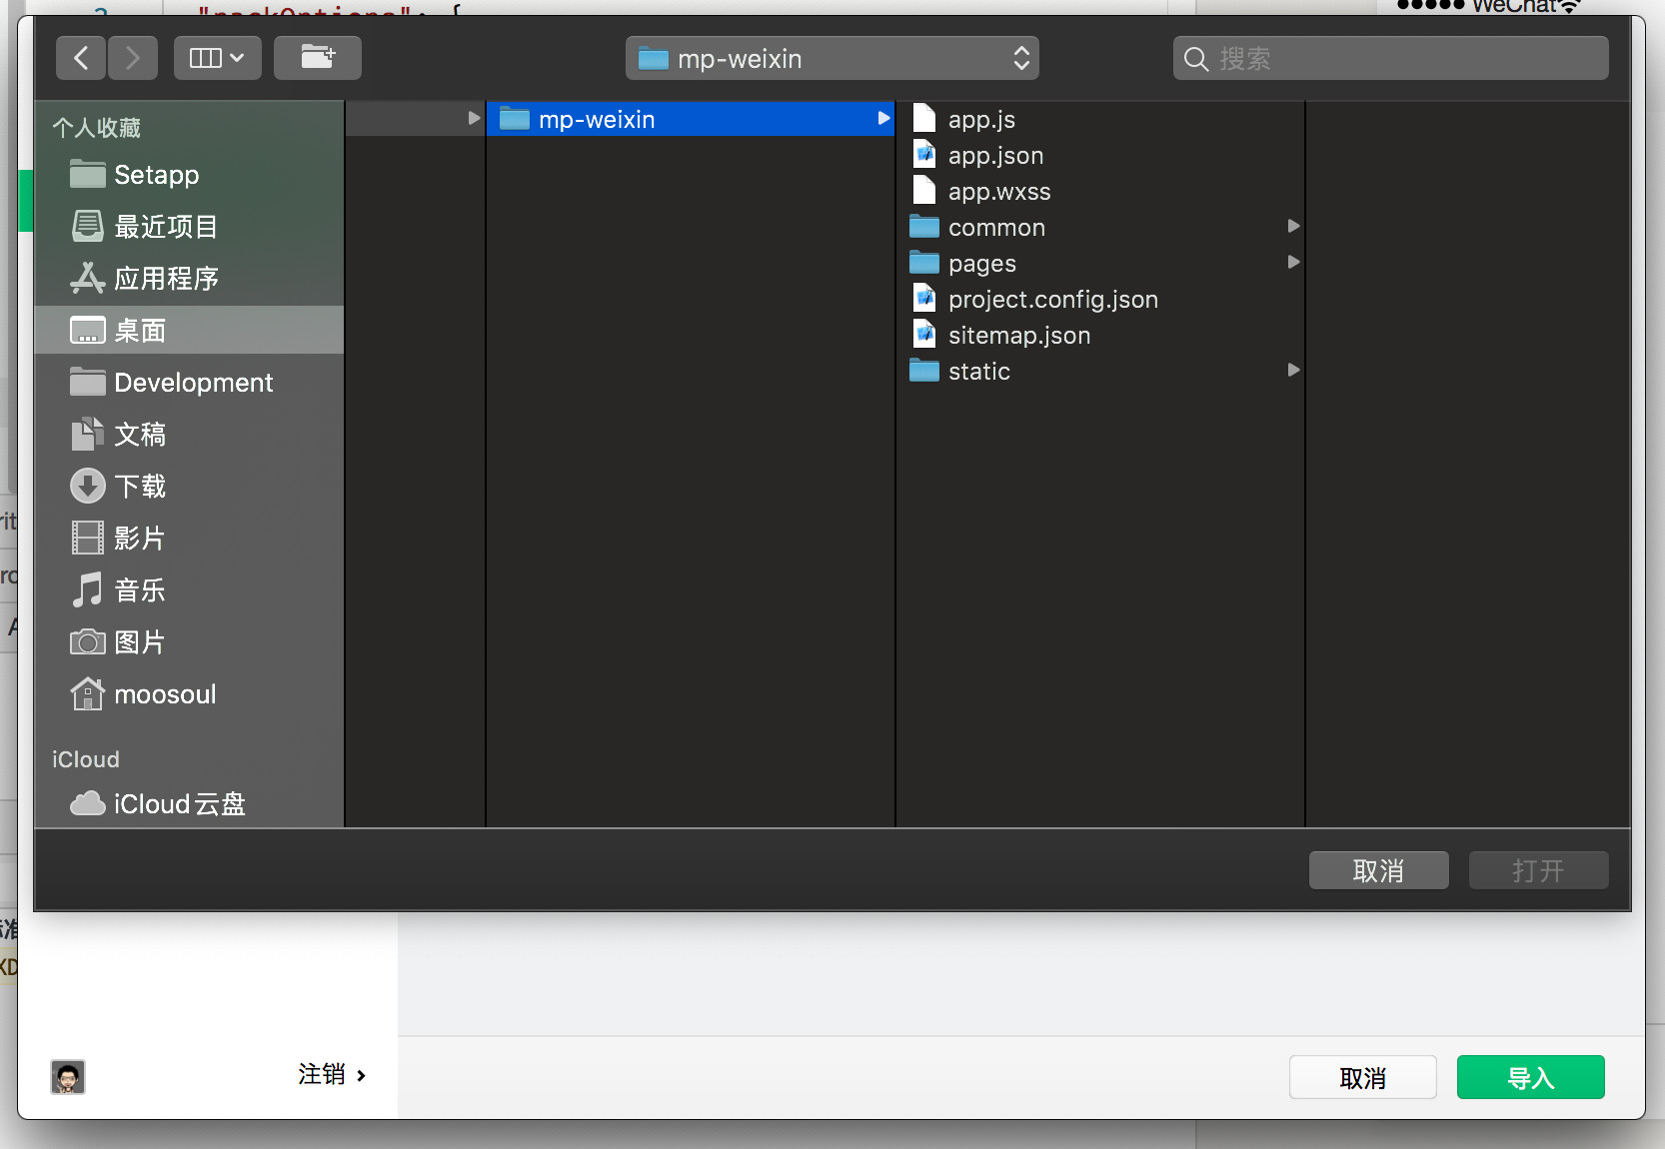1665x1149 pixels.
Task: Click the sitemap.json file icon
Action: click(x=924, y=334)
